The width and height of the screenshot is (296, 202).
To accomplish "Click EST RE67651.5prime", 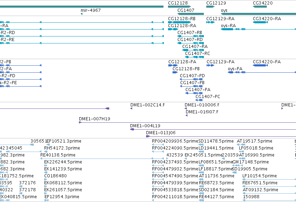I will click(x=260, y=183).
